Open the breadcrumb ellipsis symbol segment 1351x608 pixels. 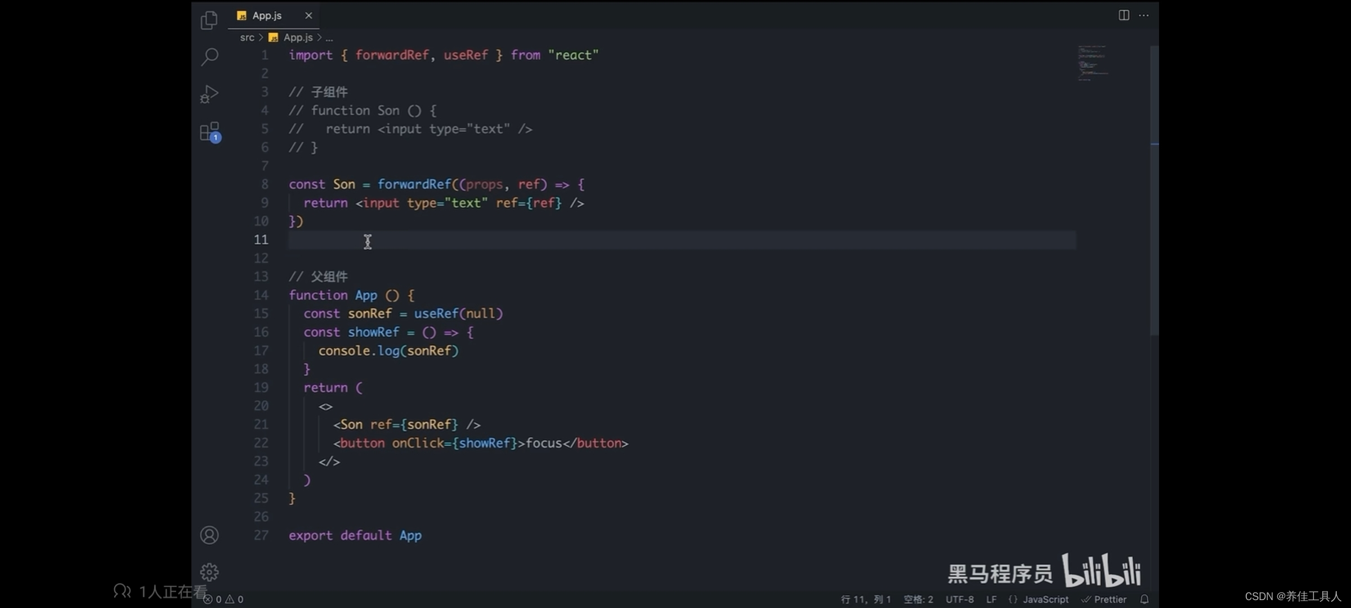coord(329,38)
